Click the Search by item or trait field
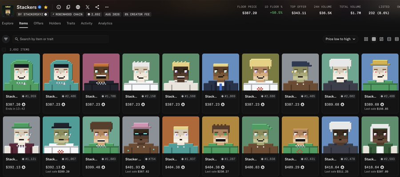400x177 pixels. point(61,39)
